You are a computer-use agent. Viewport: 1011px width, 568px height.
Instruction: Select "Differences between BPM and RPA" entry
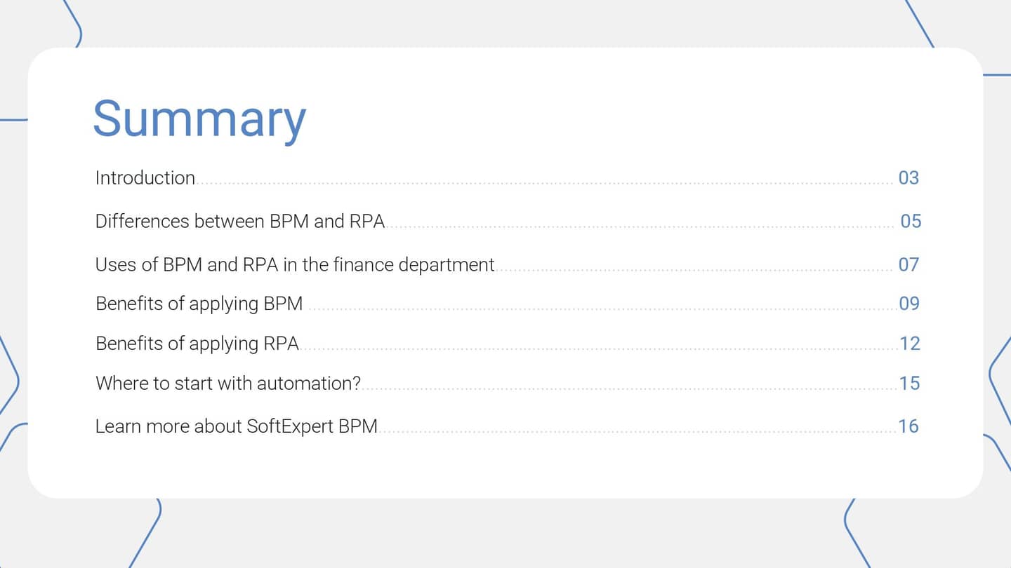(x=240, y=221)
